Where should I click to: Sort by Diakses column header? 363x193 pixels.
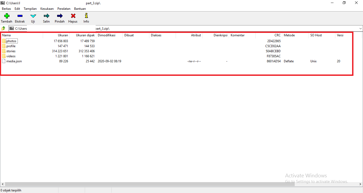tap(163, 35)
